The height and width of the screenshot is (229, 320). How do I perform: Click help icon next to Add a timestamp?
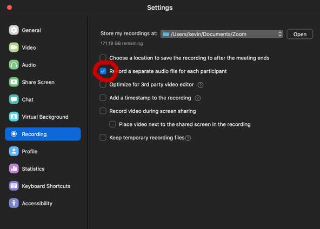(197, 98)
